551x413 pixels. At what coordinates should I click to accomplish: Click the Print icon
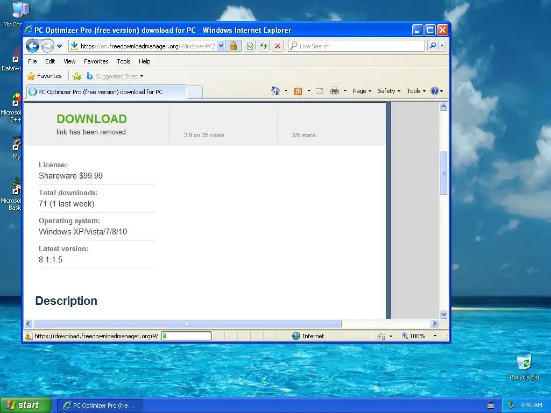pyautogui.click(x=335, y=91)
